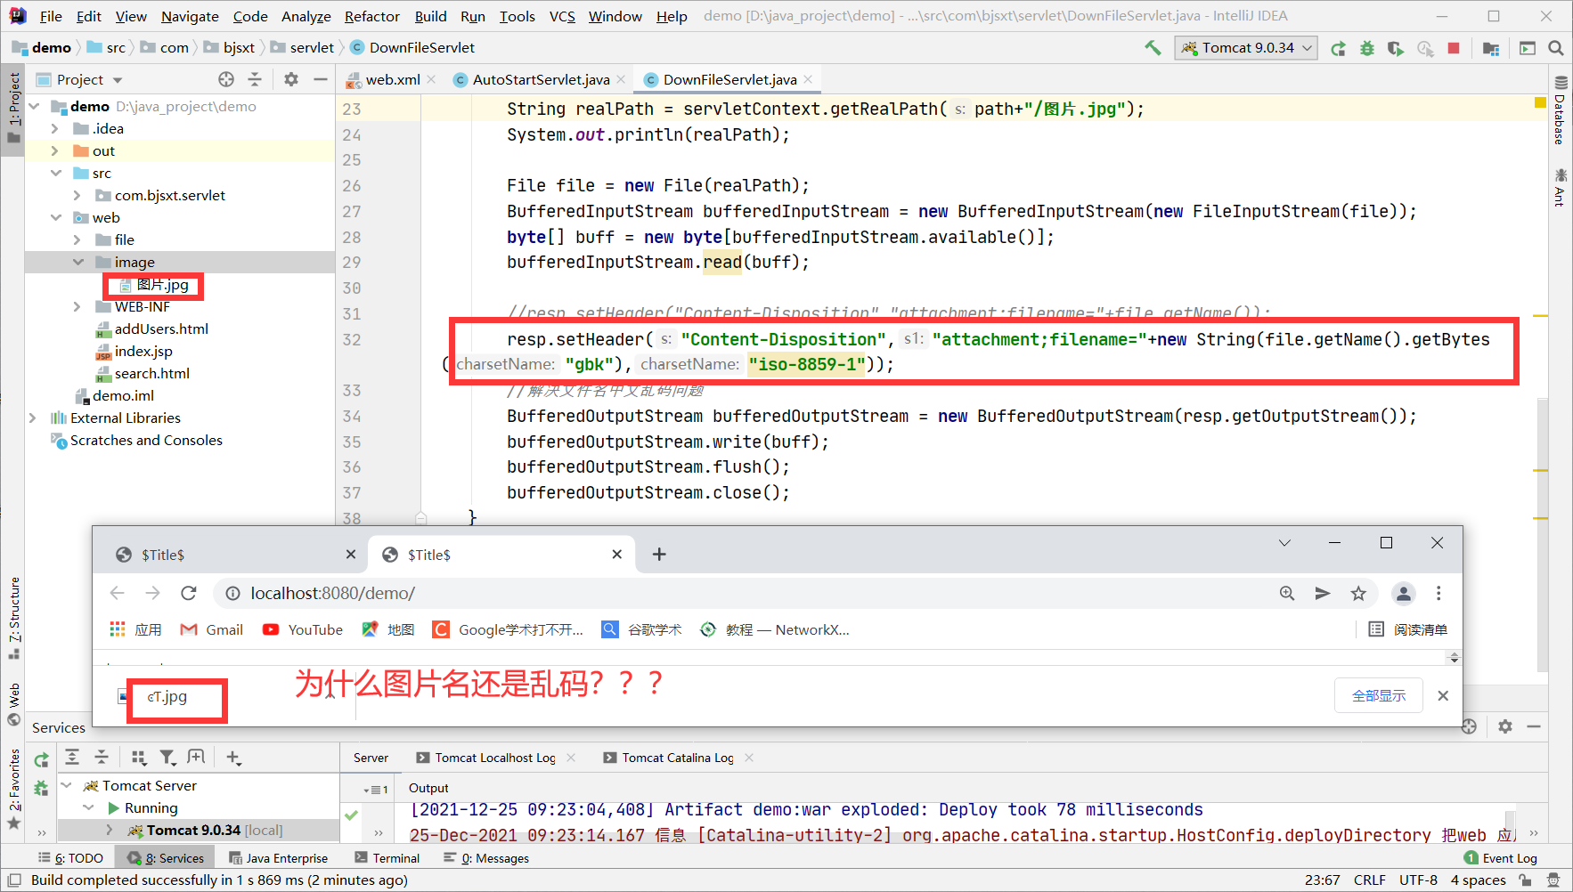Bookmark page with star icon
This screenshot has width=1573, height=892.
[x=1358, y=593]
